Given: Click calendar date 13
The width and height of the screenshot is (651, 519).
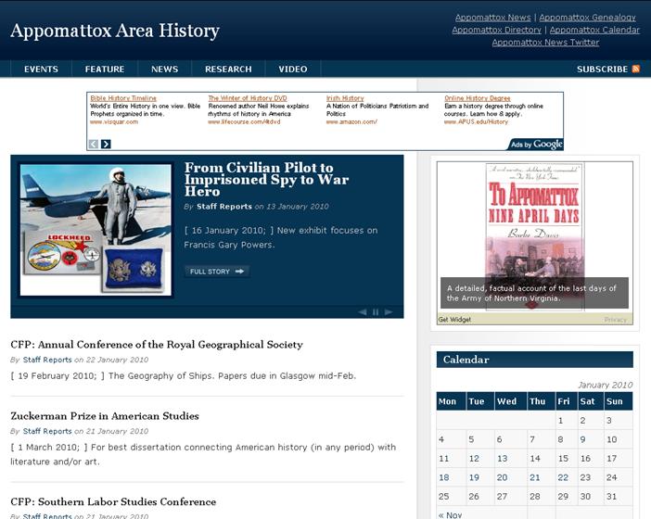Looking at the screenshot, I should (503, 459).
